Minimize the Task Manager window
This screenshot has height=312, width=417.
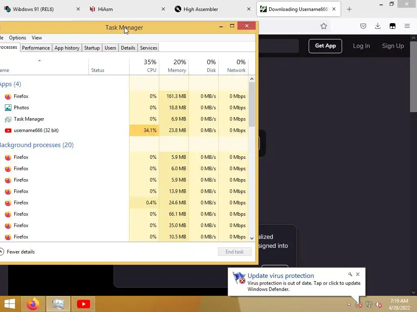pos(221,26)
